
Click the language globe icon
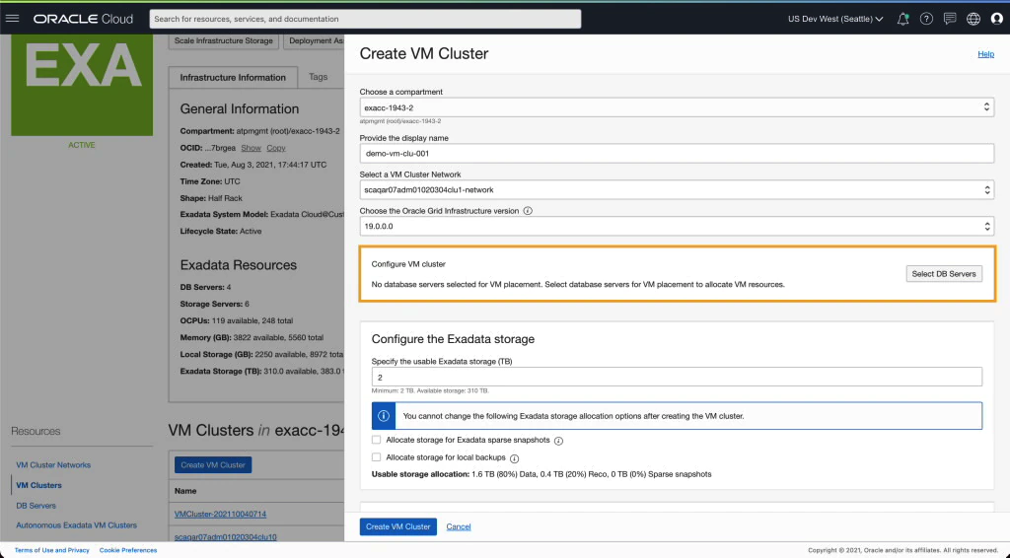(x=974, y=19)
